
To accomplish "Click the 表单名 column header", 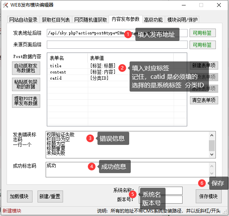I will 67,58.
